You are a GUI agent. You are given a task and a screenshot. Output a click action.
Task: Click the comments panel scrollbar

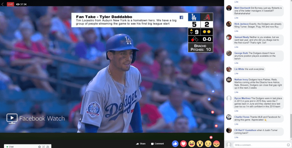pos(291,126)
